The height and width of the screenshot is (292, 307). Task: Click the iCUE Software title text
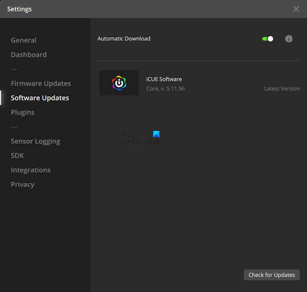tap(164, 79)
